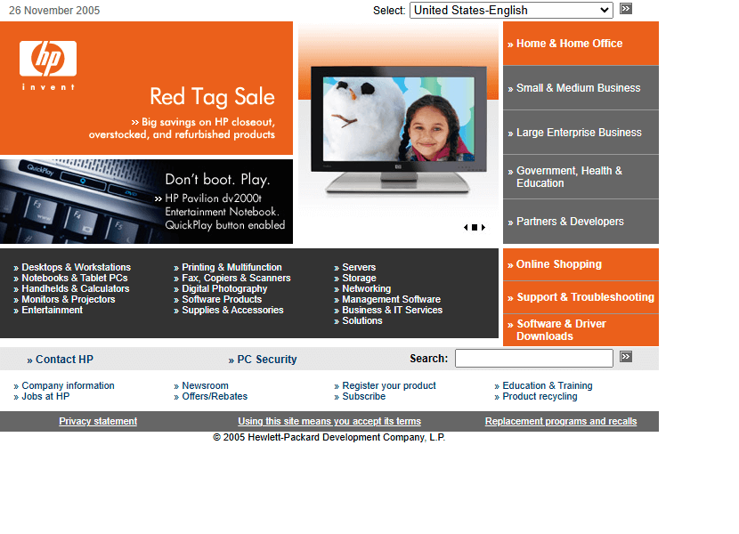The width and height of the screenshot is (739, 534).
Task: Click the Red Tag Sale banner
Action: pos(146,88)
